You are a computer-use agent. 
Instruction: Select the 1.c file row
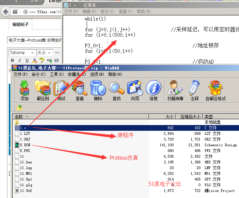127,128
